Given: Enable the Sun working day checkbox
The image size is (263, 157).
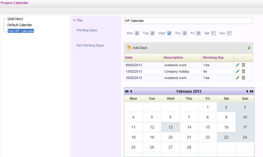Looking at the screenshot, I should click(x=229, y=33).
